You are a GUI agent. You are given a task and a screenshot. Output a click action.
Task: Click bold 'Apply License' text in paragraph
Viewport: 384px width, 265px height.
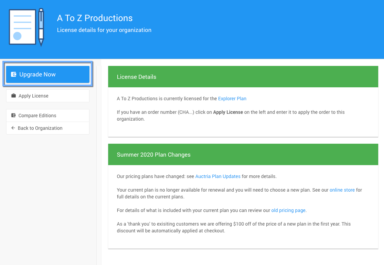(228, 112)
